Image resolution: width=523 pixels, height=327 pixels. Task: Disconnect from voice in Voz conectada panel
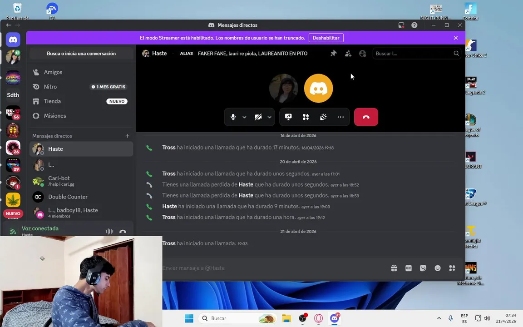pos(123,231)
